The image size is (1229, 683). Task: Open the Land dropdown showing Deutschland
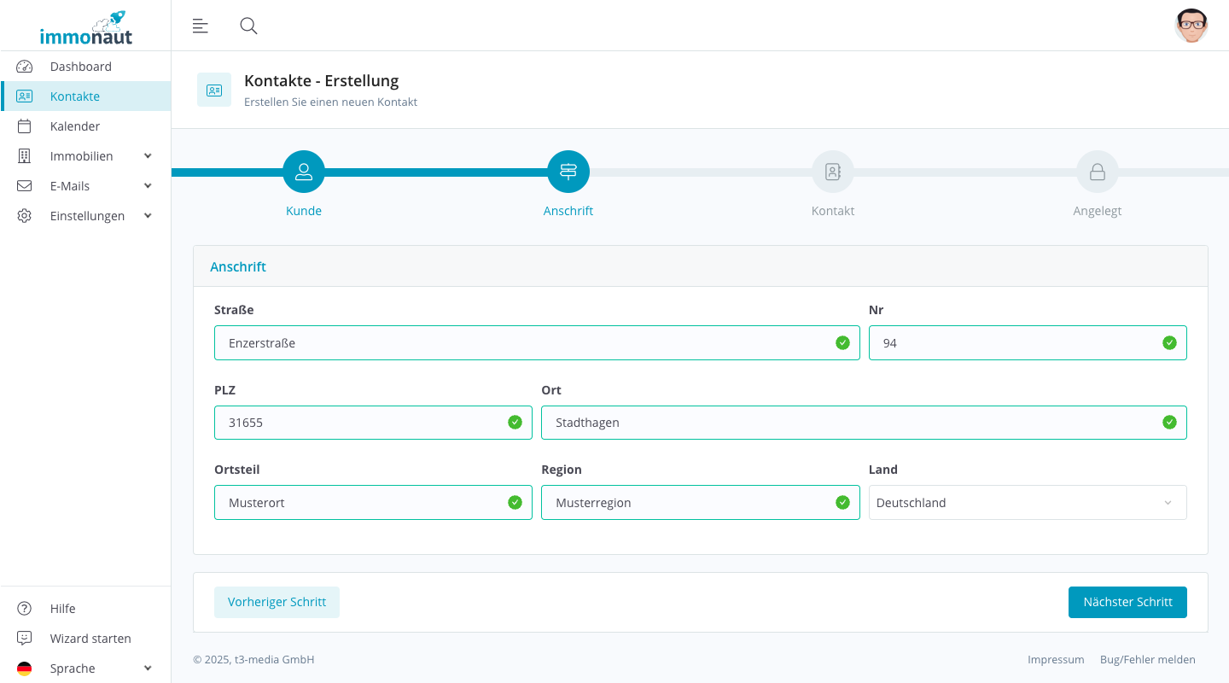tap(1027, 503)
